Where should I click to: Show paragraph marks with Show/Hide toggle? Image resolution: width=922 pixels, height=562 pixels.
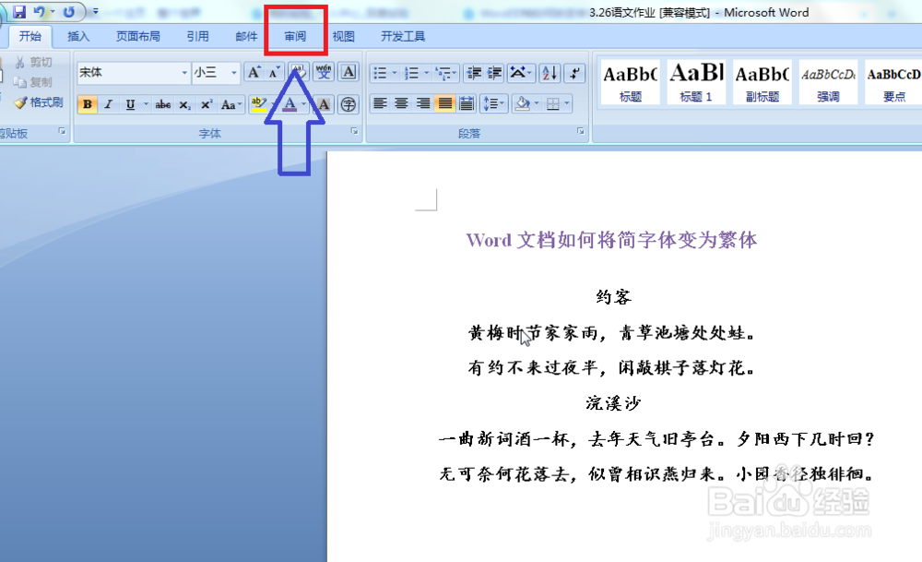(x=573, y=73)
